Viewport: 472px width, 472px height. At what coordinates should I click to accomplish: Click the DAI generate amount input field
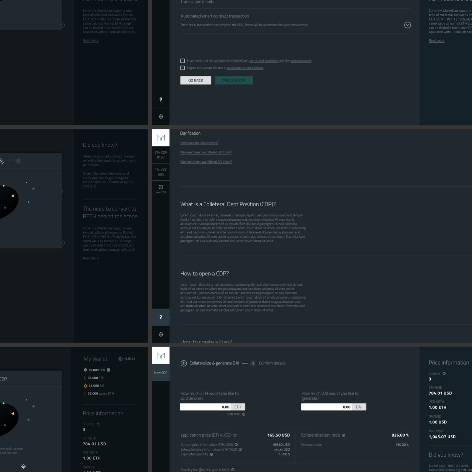(x=326, y=407)
